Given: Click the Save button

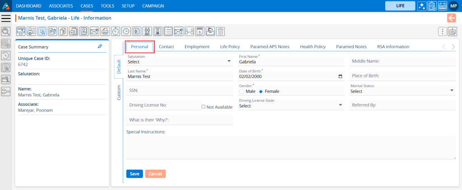Looking at the screenshot, I should (x=134, y=174).
